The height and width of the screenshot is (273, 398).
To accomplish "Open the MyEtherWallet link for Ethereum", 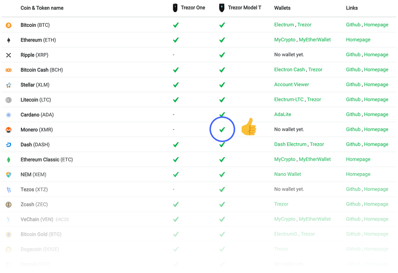I will point(315,40).
